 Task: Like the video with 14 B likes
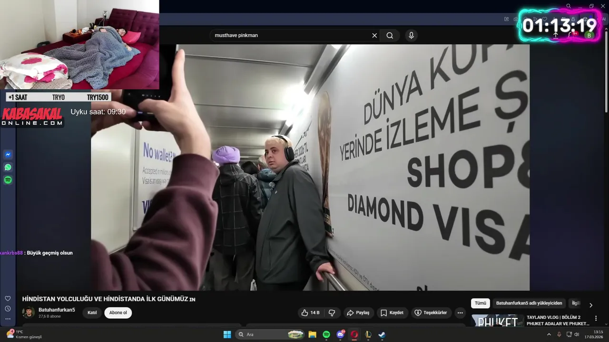point(310,313)
